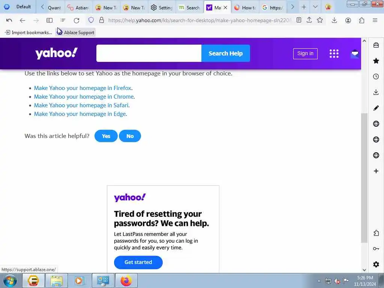Open Make Yahoo your homepage in Edge
The image size is (384, 288).
click(80, 114)
